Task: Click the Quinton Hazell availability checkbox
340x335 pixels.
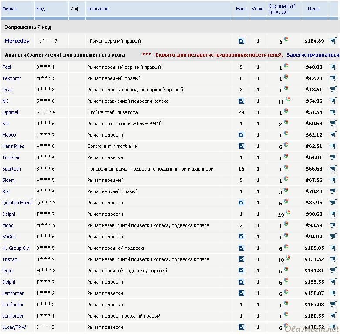Action: pyautogui.click(x=241, y=203)
